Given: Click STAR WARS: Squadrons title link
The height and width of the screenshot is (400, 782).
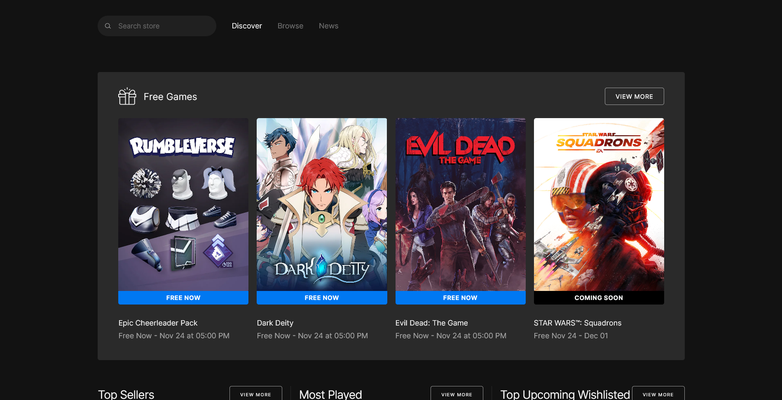Looking at the screenshot, I should [577, 323].
